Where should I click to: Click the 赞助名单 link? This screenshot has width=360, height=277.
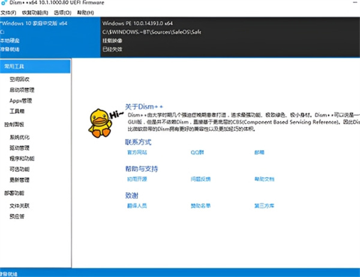coord(200,205)
